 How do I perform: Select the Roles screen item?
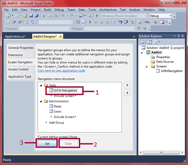point(55,106)
